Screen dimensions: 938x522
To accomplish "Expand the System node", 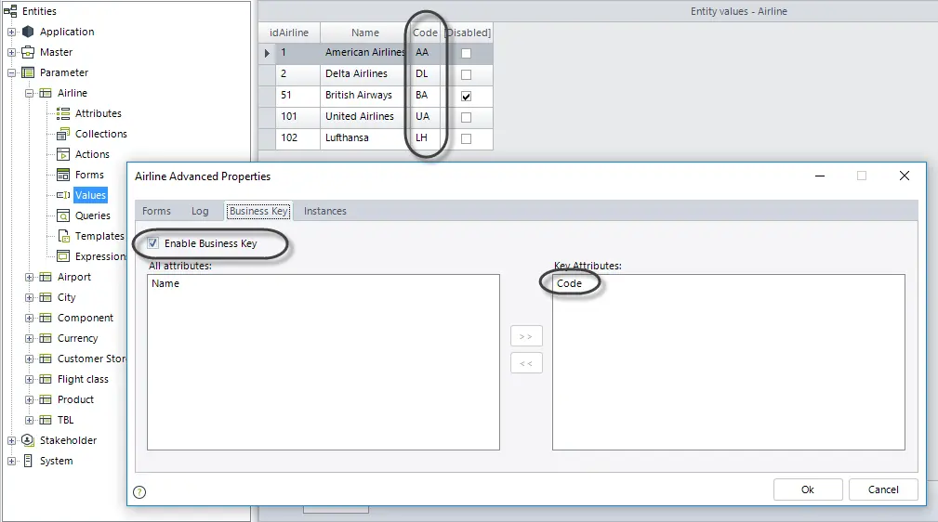I will [11, 461].
